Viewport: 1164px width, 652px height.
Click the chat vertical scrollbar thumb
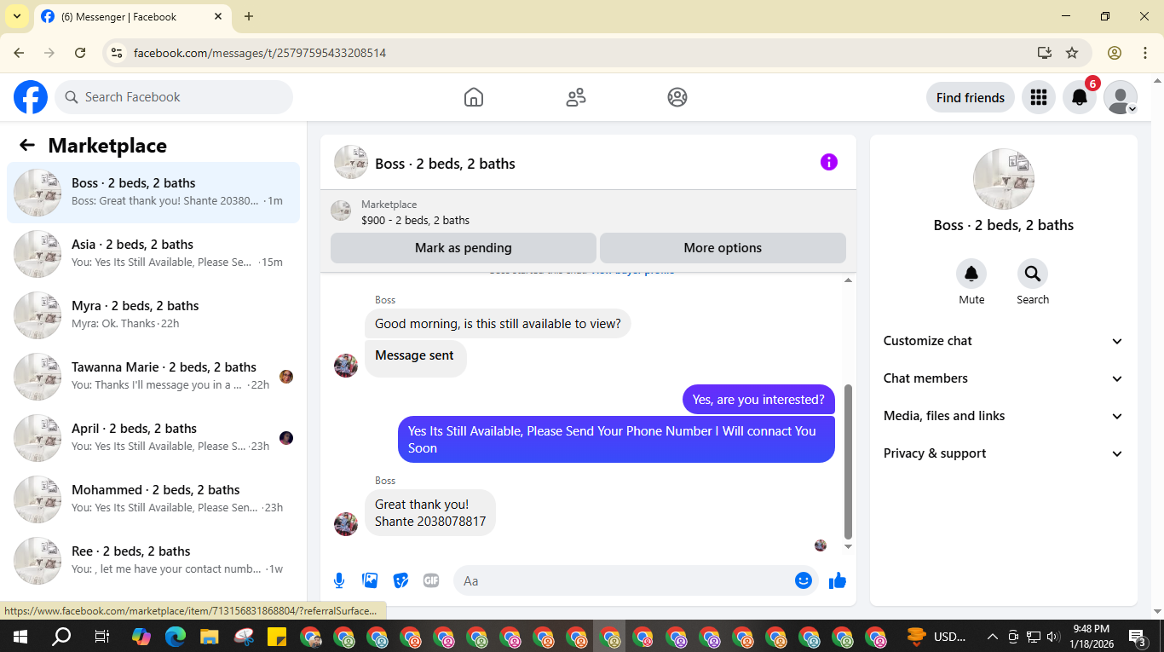pyautogui.click(x=848, y=461)
